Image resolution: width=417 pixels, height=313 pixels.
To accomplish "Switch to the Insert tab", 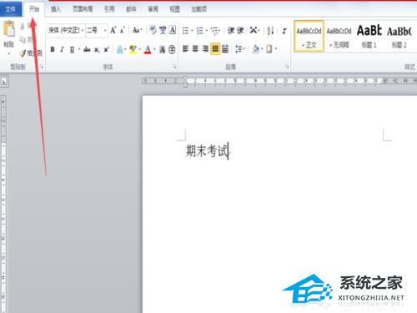I will pos(55,9).
